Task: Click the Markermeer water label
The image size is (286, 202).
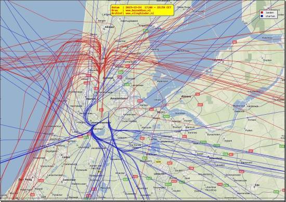Action: tap(184, 51)
